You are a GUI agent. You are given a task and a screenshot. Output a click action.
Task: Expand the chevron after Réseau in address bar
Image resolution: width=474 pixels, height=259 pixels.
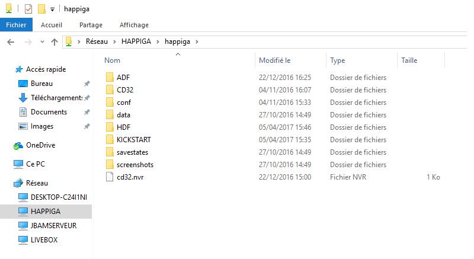click(x=114, y=41)
